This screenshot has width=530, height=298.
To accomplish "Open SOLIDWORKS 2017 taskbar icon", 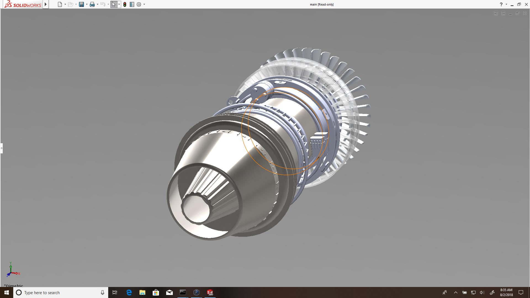I will [x=210, y=292].
